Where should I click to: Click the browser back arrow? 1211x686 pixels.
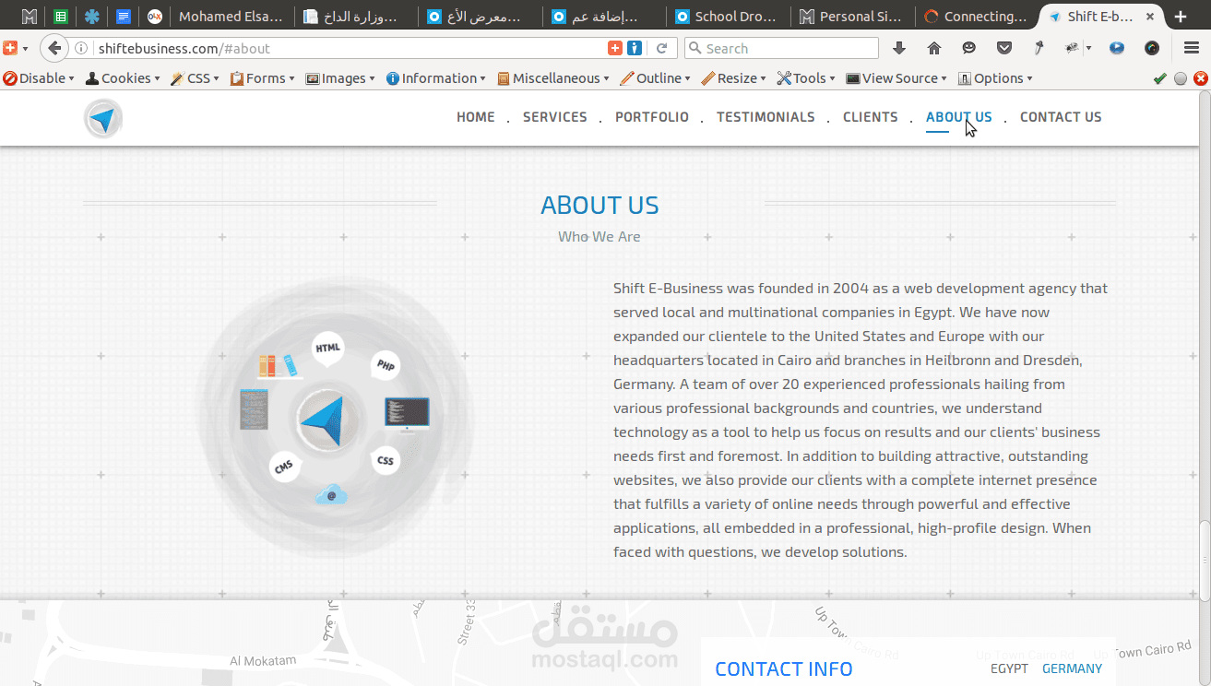click(x=54, y=48)
